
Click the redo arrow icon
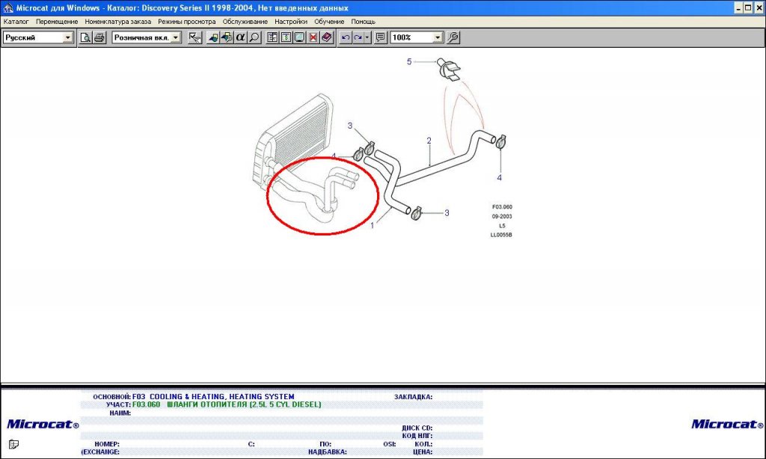pyautogui.click(x=358, y=37)
